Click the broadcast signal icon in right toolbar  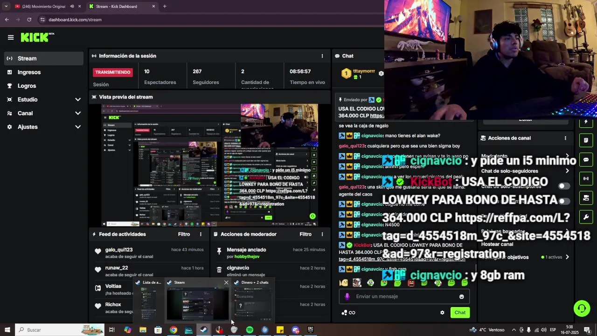pyautogui.click(x=586, y=178)
